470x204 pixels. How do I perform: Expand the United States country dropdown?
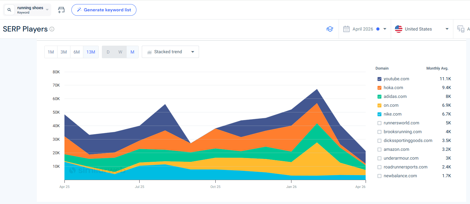tap(447, 29)
